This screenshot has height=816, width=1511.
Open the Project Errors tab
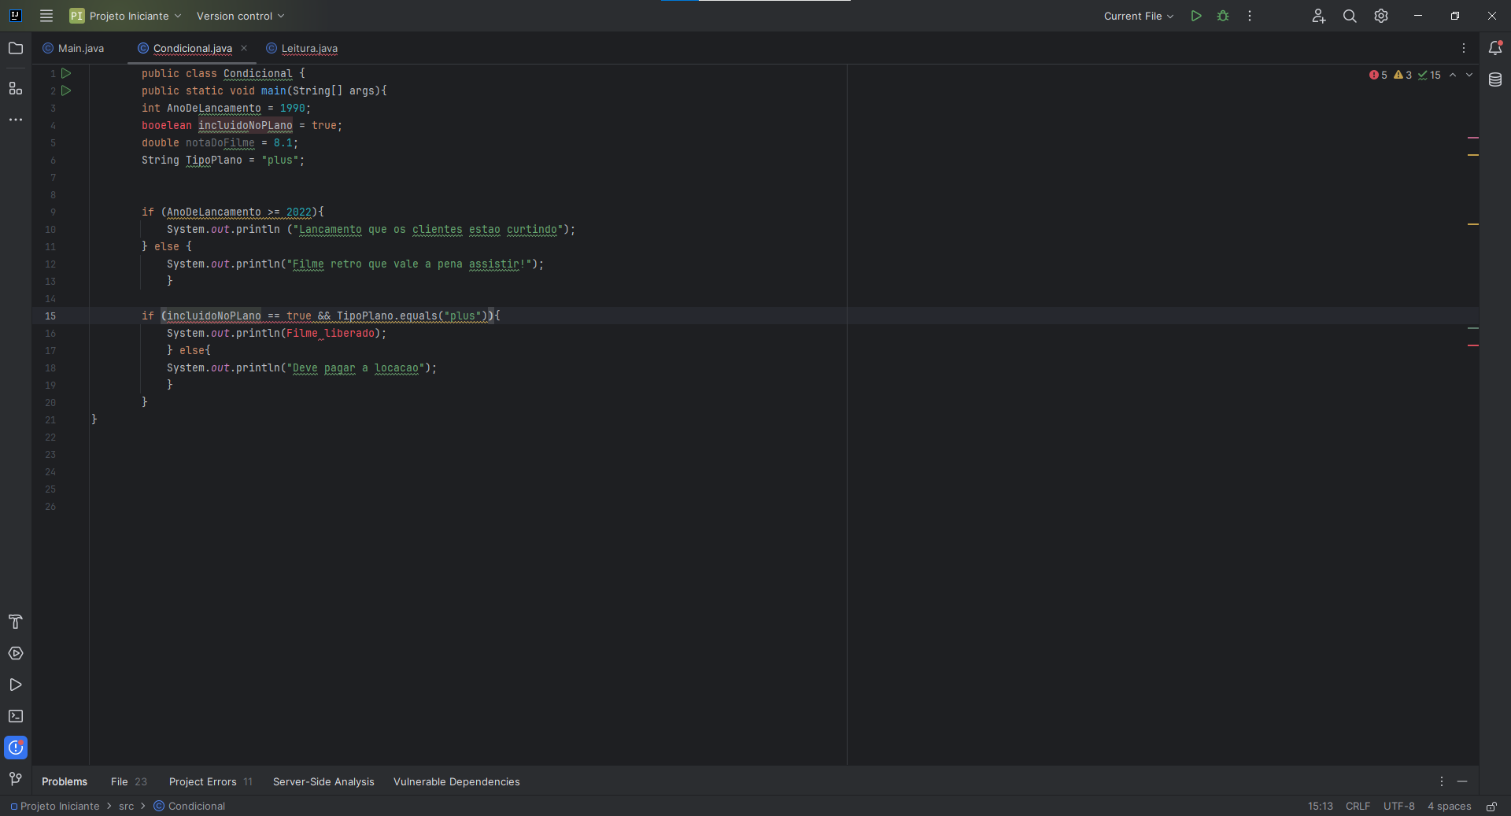pyautogui.click(x=210, y=781)
